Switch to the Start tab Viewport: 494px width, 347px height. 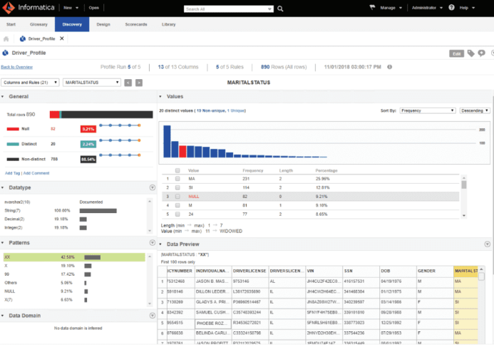pos(11,24)
